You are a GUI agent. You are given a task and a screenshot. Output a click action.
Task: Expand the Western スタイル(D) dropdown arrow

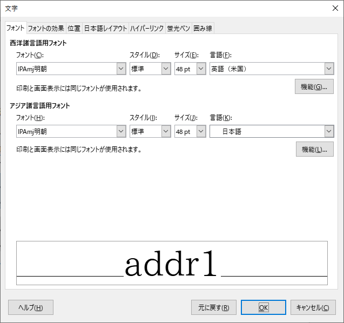pyautogui.click(x=166, y=69)
